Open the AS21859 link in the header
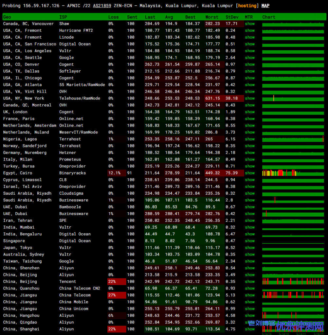Image resolution: width=328 pixels, height=335 pixels. [102, 6]
